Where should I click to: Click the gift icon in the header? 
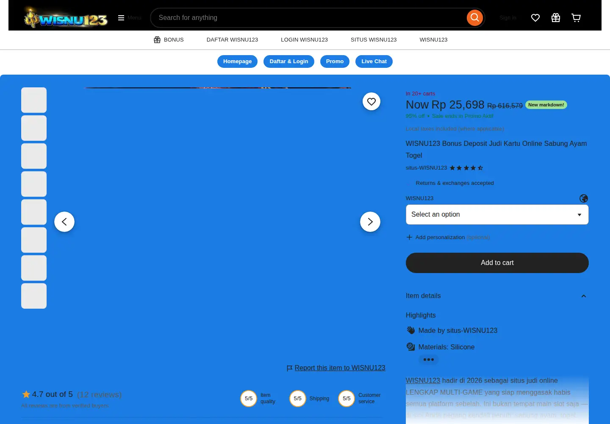pyautogui.click(x=556, y=18)
